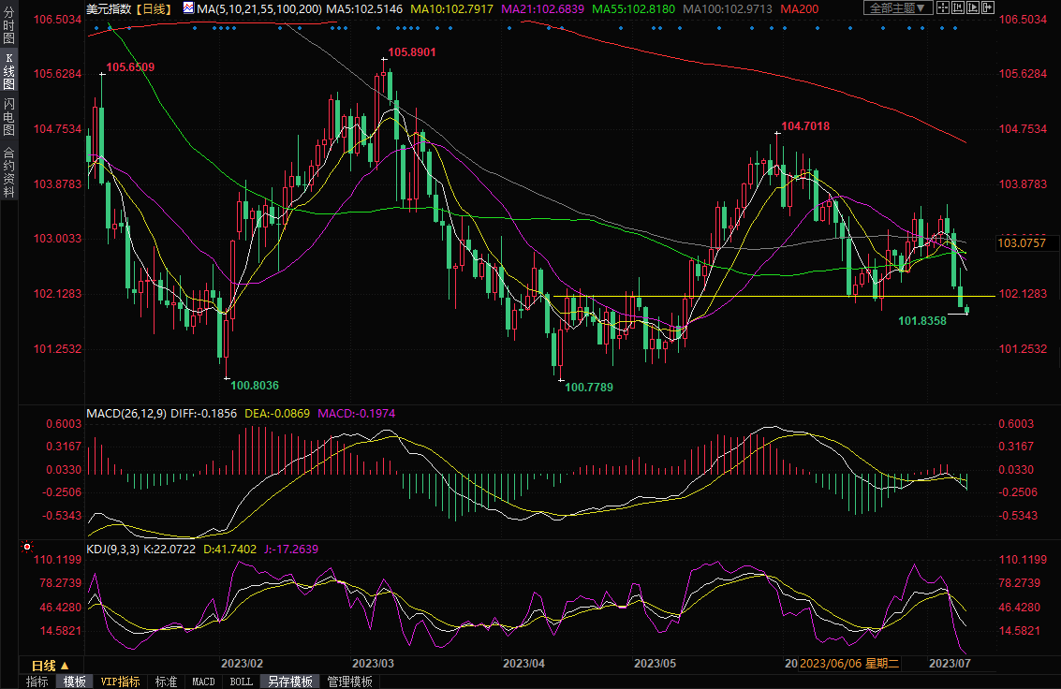Click the MACD(26,12,9) indicator label

point(125,412)
